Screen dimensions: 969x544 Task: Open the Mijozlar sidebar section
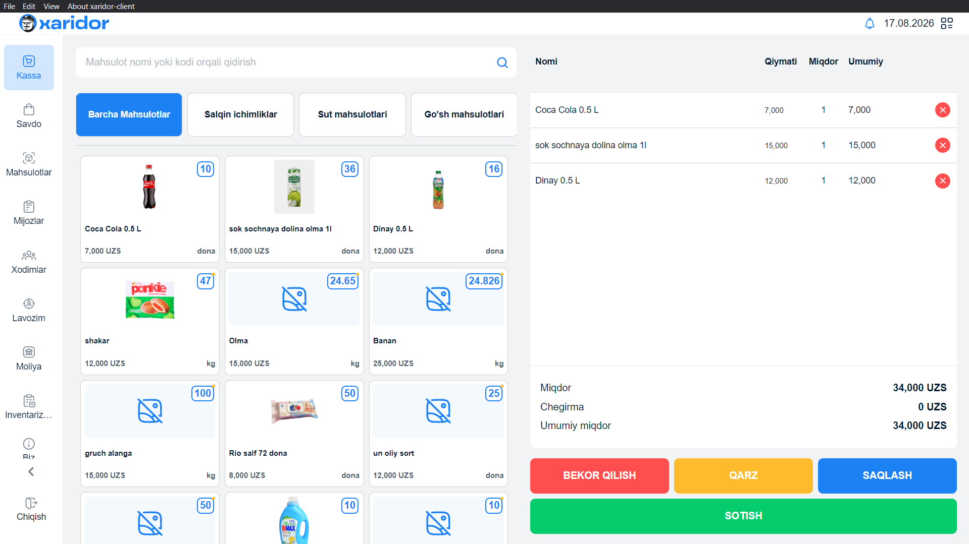(x=29, y=213)
